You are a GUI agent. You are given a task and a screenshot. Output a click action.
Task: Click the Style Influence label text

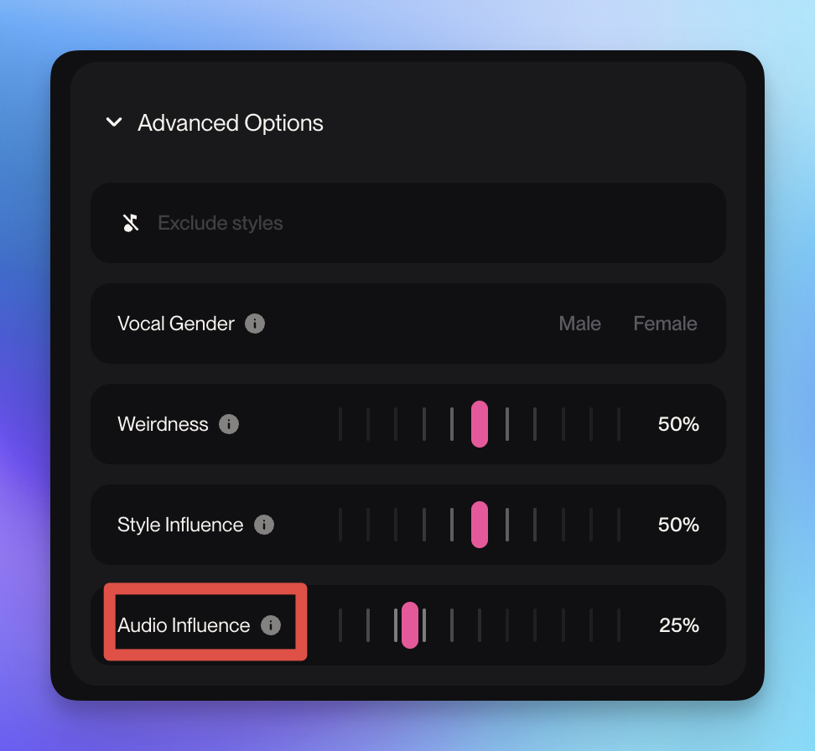pos(180,525)
